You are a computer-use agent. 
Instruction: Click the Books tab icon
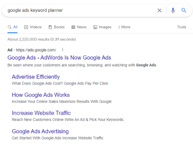pyautogui.click(x=50, y=27)
